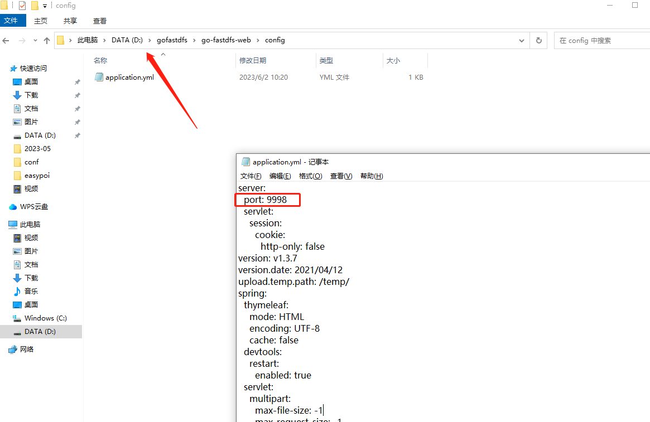Sort files by 名称 column
Viewport: 650px width, 422px height.
point(100,60)
